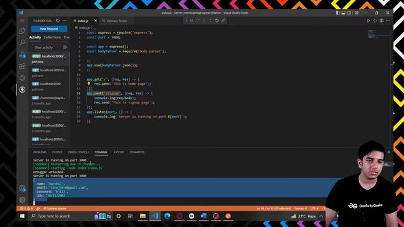Viewport: 404px width, 227px height.
Task: Pause the debugger in the debug toolbar
Action: 191,21
